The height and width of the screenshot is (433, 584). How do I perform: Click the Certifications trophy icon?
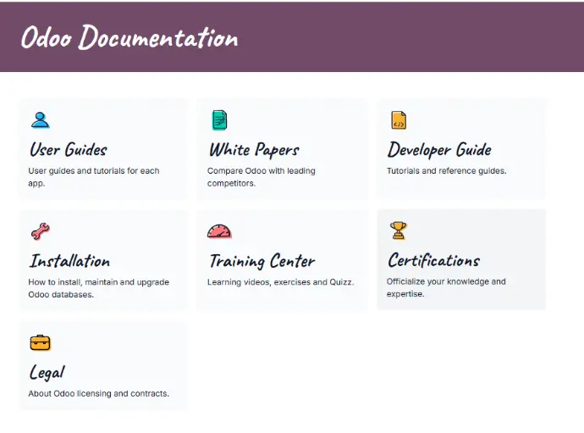tap(399, 230)
